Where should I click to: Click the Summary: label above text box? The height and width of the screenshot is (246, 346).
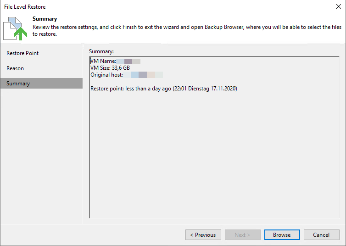101,51
